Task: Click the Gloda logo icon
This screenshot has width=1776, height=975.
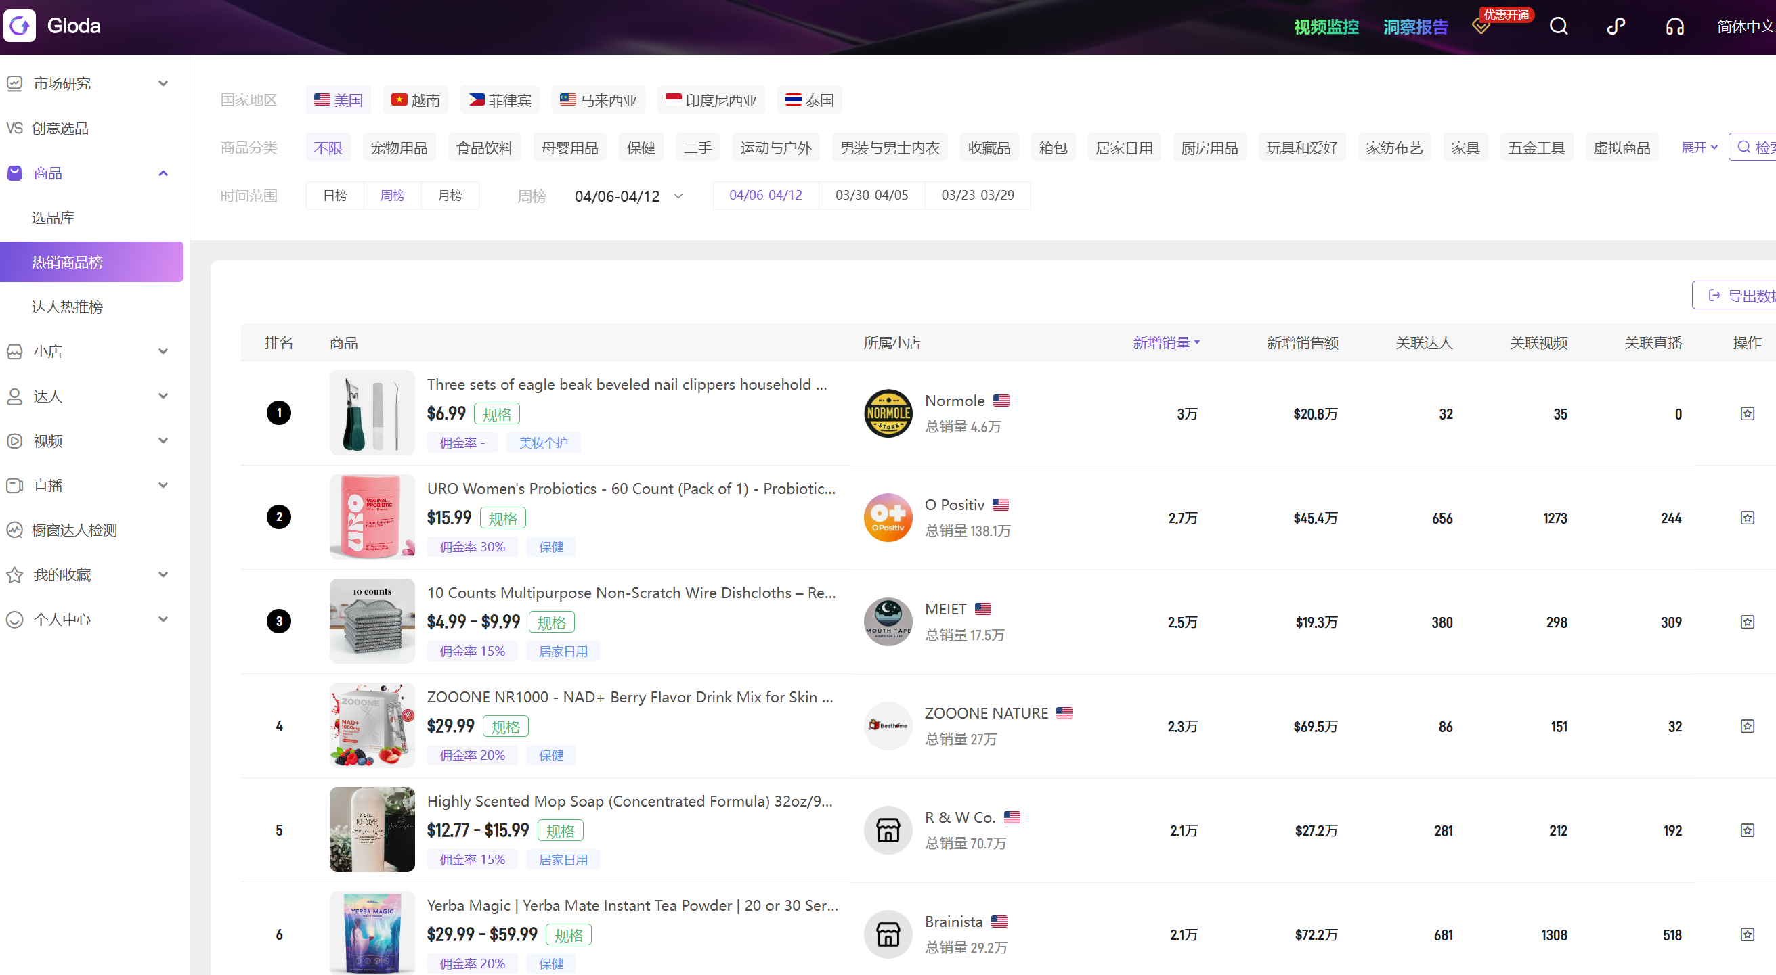Action: pyautogui.click(x=20, y=26)
